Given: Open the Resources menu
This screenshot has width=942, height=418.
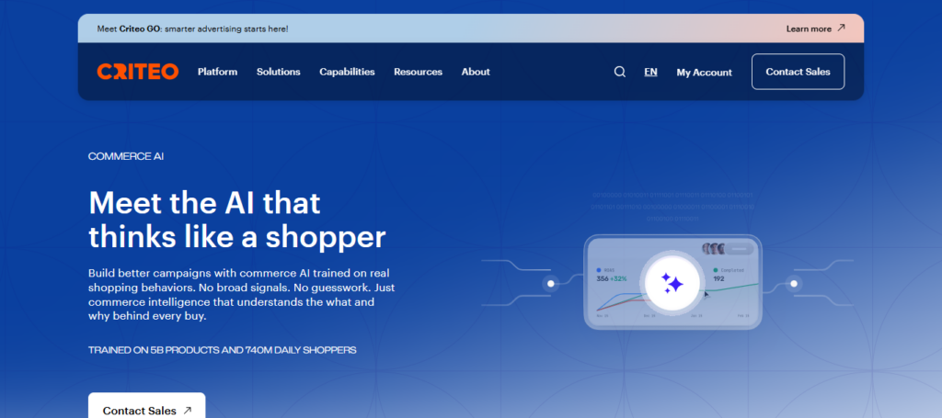Looking at the screenshot, I should coord(419,72).
